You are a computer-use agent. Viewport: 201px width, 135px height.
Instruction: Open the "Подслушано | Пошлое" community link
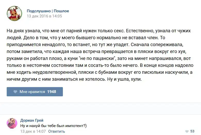point(48,11)
